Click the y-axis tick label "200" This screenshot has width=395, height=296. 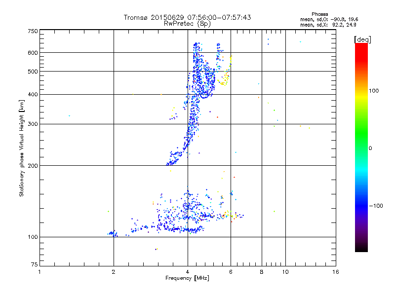tap(33, 166)
